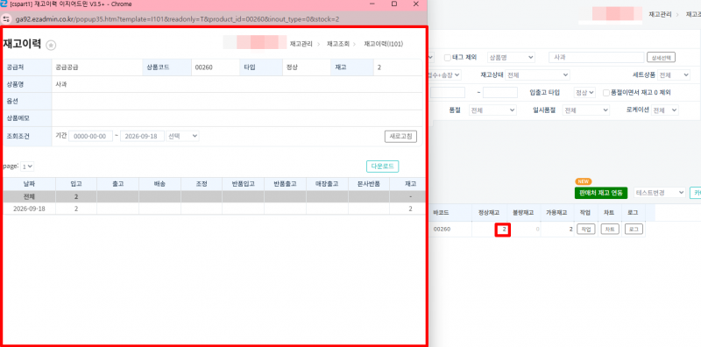The height and width of the screenshot is (347, 701).
Task: Focus the end date field 2026-09-18
Action: coord(142,136)
